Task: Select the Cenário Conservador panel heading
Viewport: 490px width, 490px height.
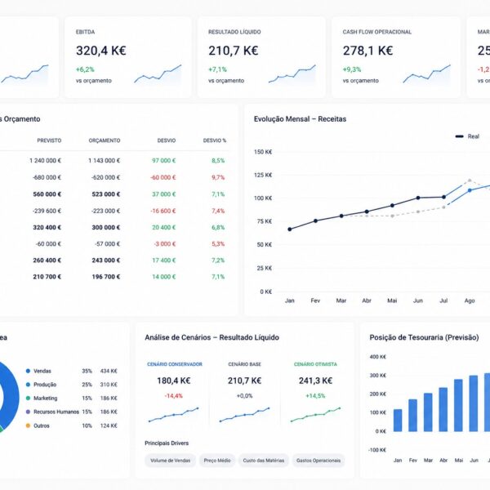Action: 175,364
